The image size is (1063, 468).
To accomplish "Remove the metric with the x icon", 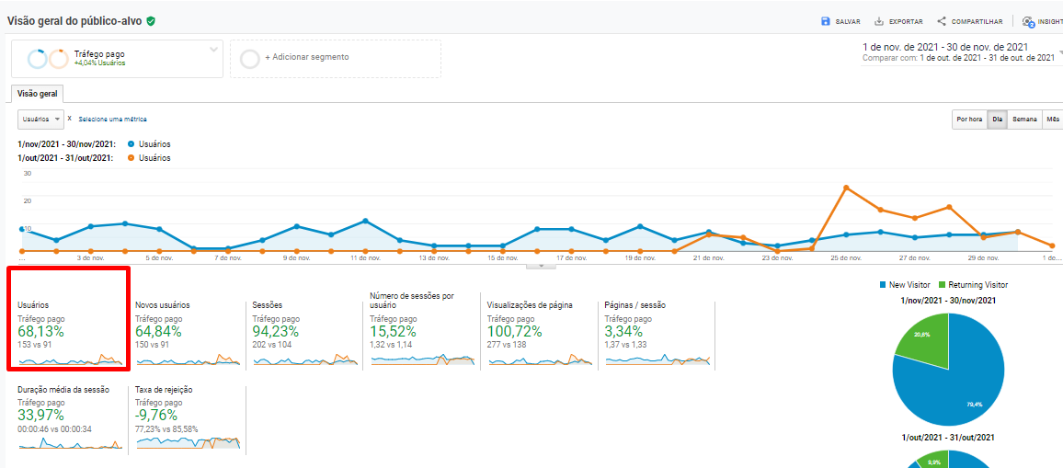I will point(70,119).
